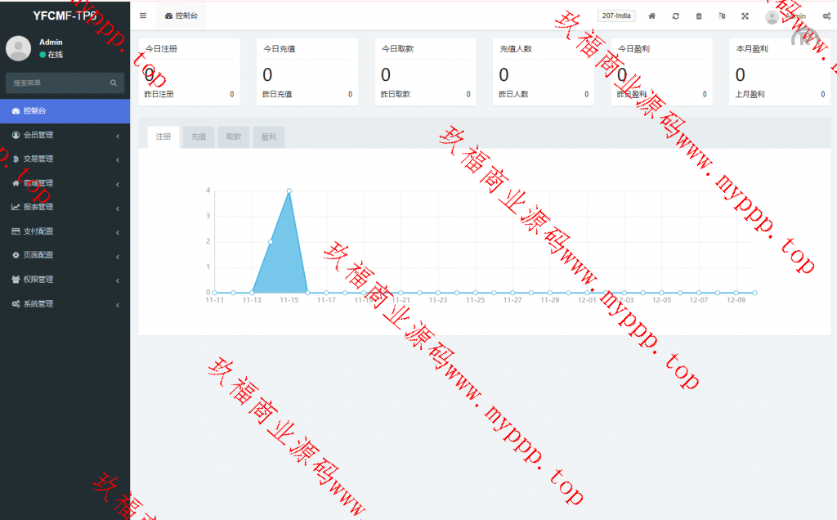Expand the 系统管理 sidebar menu

coord(65,303)
